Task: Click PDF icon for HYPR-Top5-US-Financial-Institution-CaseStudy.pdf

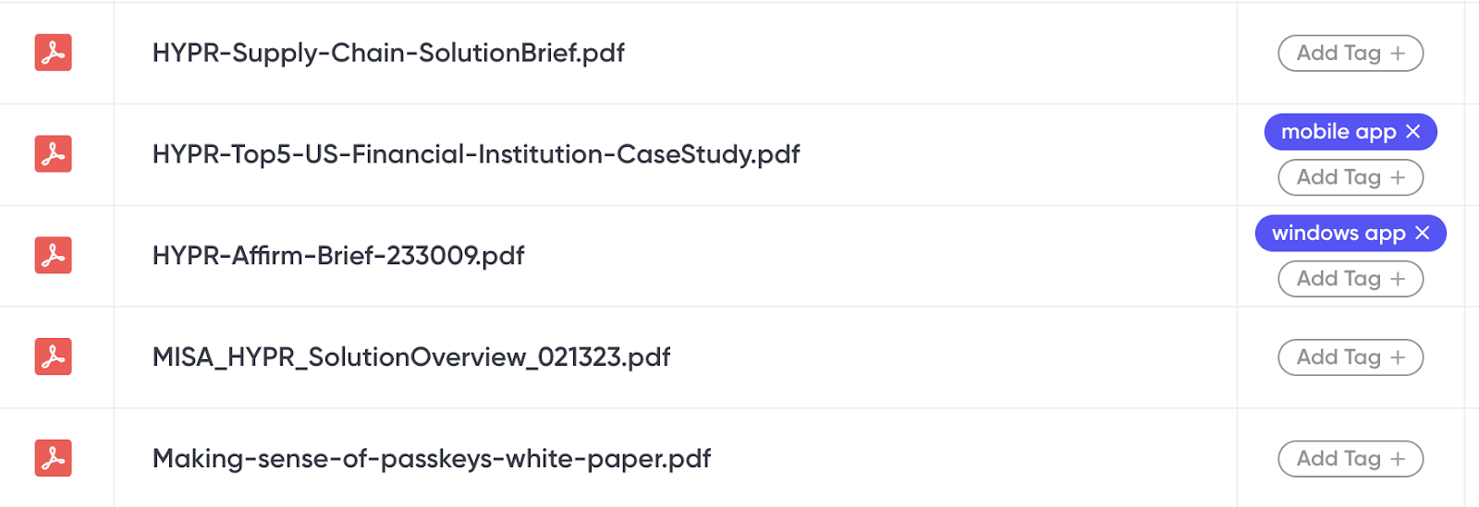Action: click(x=53, y=154)
